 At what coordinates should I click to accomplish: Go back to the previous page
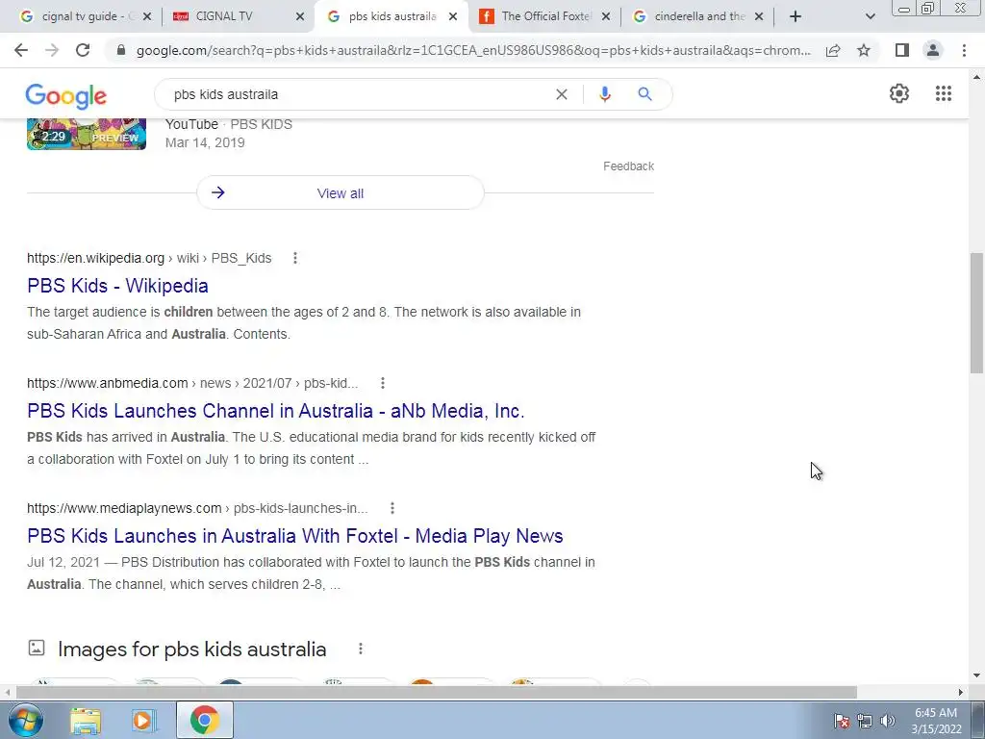pyautogui.click(x=21, y=50)
